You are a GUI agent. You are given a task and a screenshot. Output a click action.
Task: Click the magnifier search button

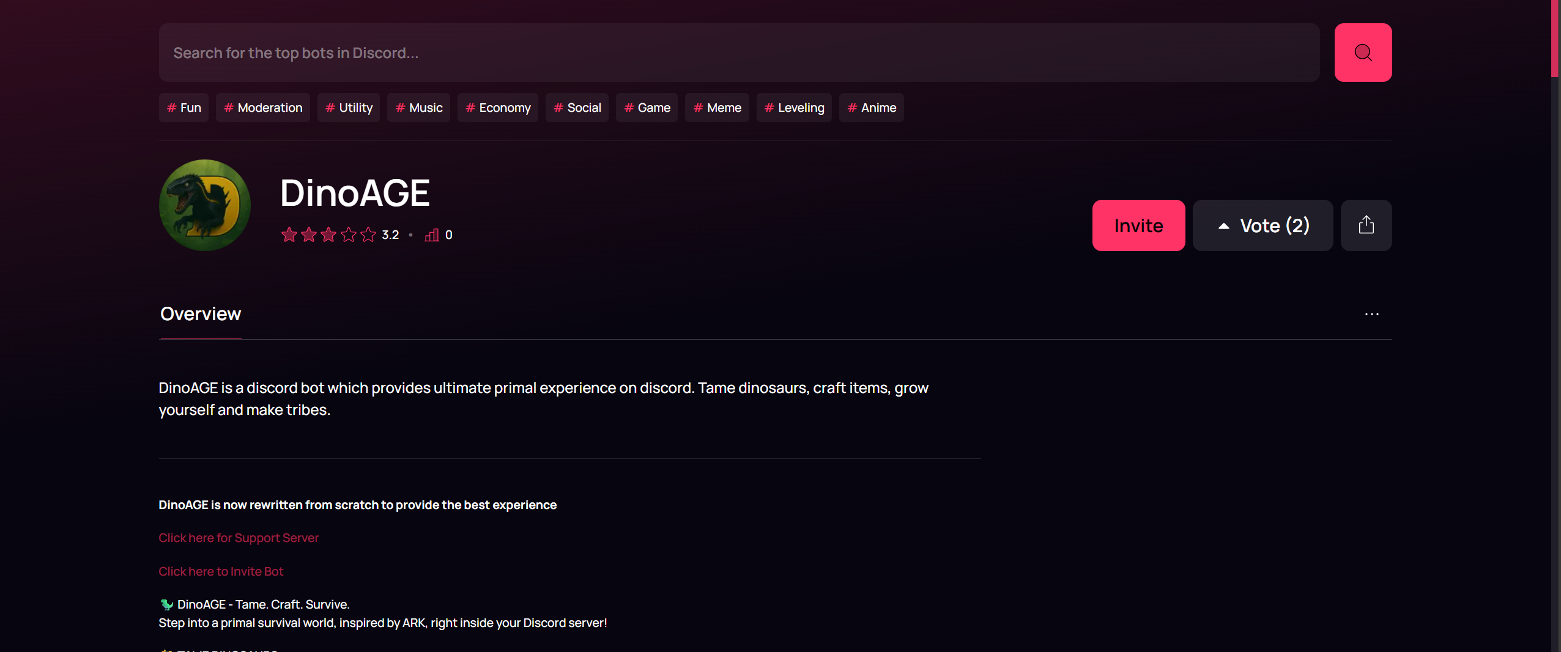click(x=1363, y=53)
